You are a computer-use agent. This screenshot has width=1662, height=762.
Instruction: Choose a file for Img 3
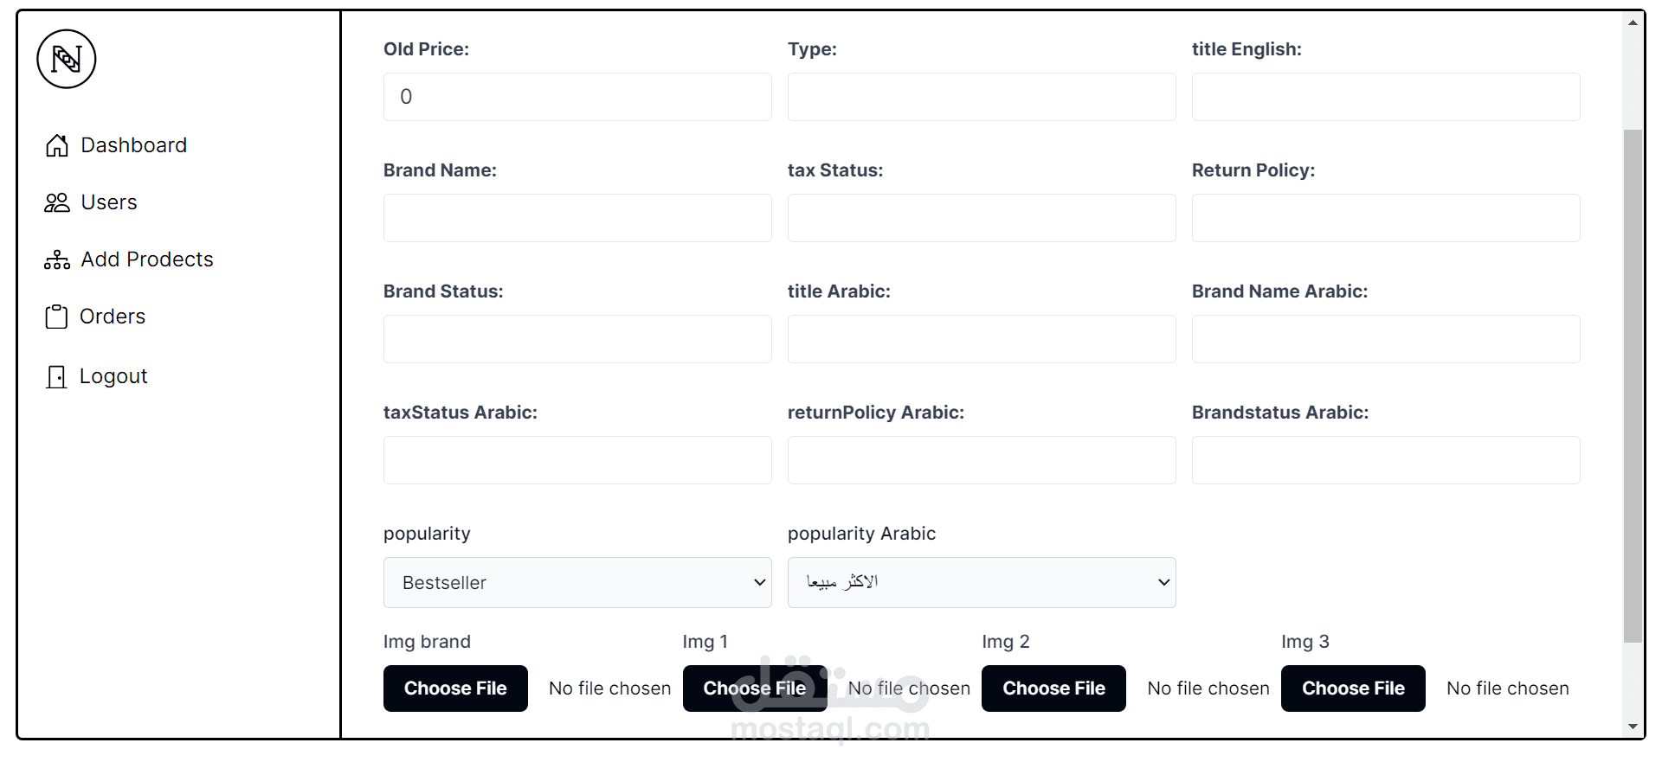tap(1353, 688)
